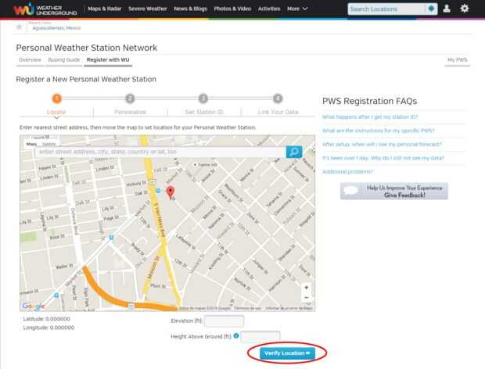Focus the street address search field on map
485x369 pixels.
[x=160, y=152]
